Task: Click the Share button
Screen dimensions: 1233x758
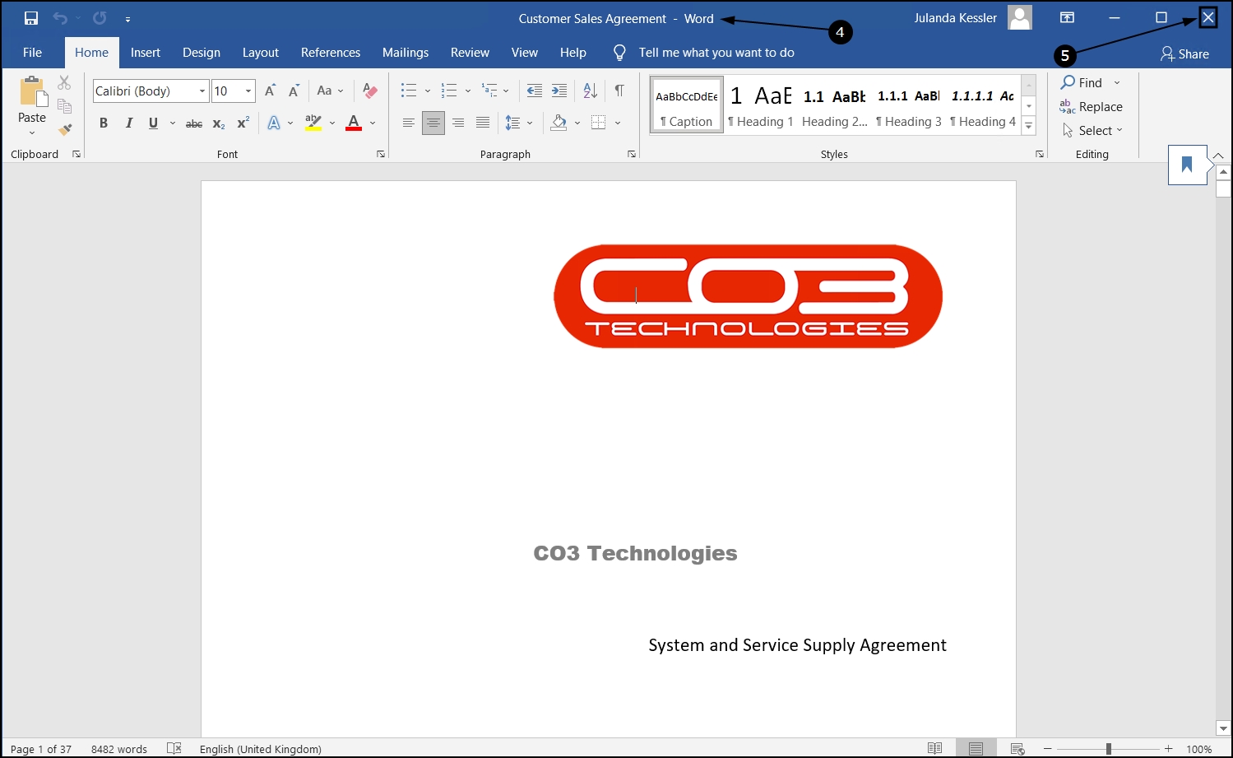Action: click(1184, 53)
